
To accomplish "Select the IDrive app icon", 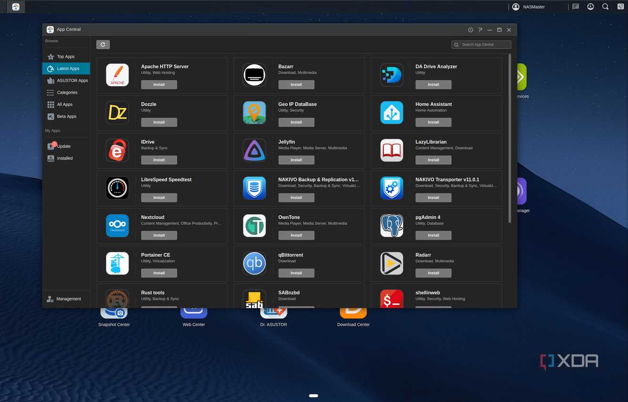I will point(117,150).
